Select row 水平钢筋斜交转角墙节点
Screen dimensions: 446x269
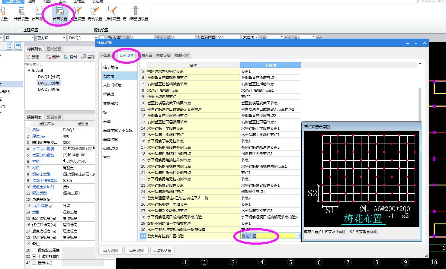point(193,211)
